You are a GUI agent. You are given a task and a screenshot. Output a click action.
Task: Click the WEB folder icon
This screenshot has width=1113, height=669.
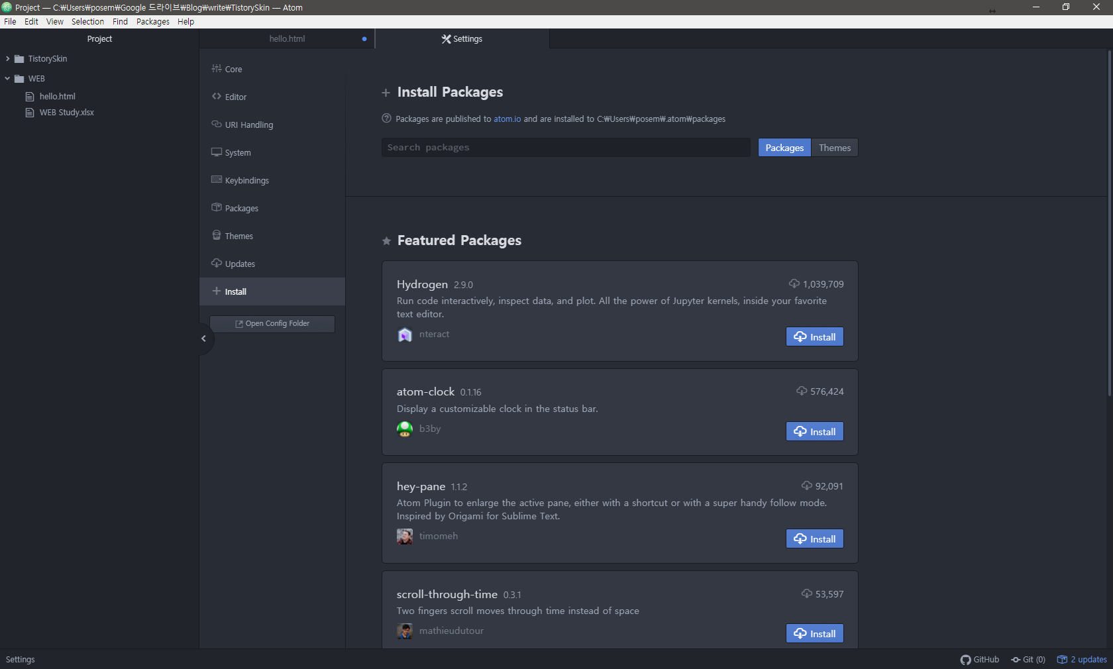19,79
